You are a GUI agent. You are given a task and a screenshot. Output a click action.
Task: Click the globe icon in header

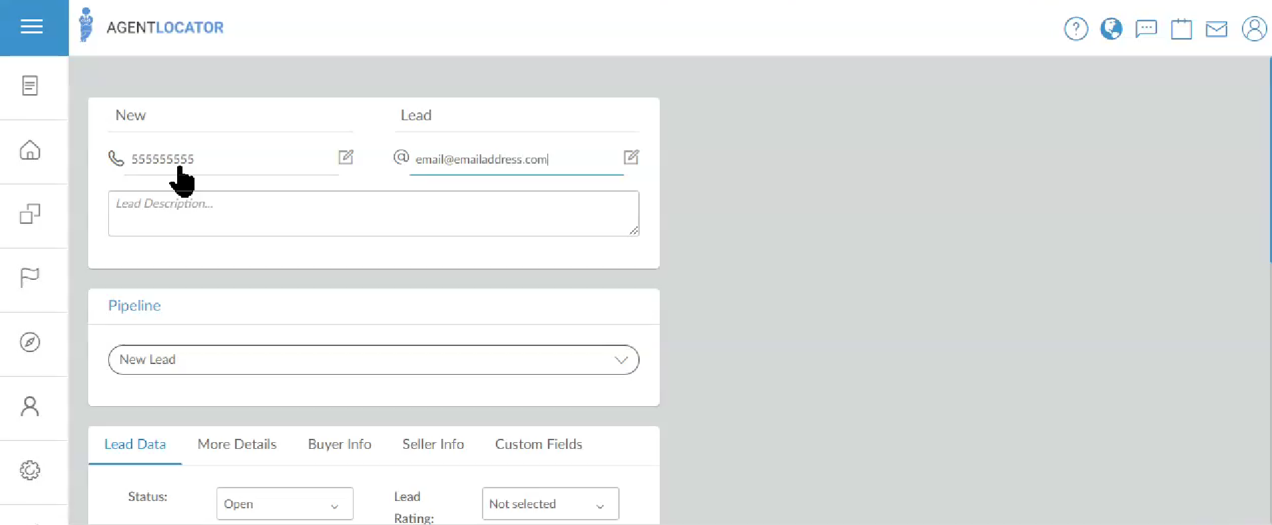(x=1112, y=29)
